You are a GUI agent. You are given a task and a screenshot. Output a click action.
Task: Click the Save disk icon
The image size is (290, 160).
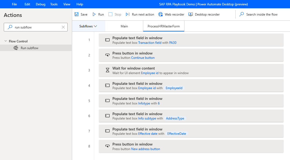(76, 14)
